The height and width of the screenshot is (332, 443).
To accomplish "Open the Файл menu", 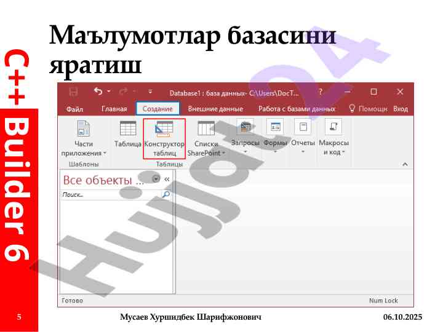I will click(x=74, y=109).
